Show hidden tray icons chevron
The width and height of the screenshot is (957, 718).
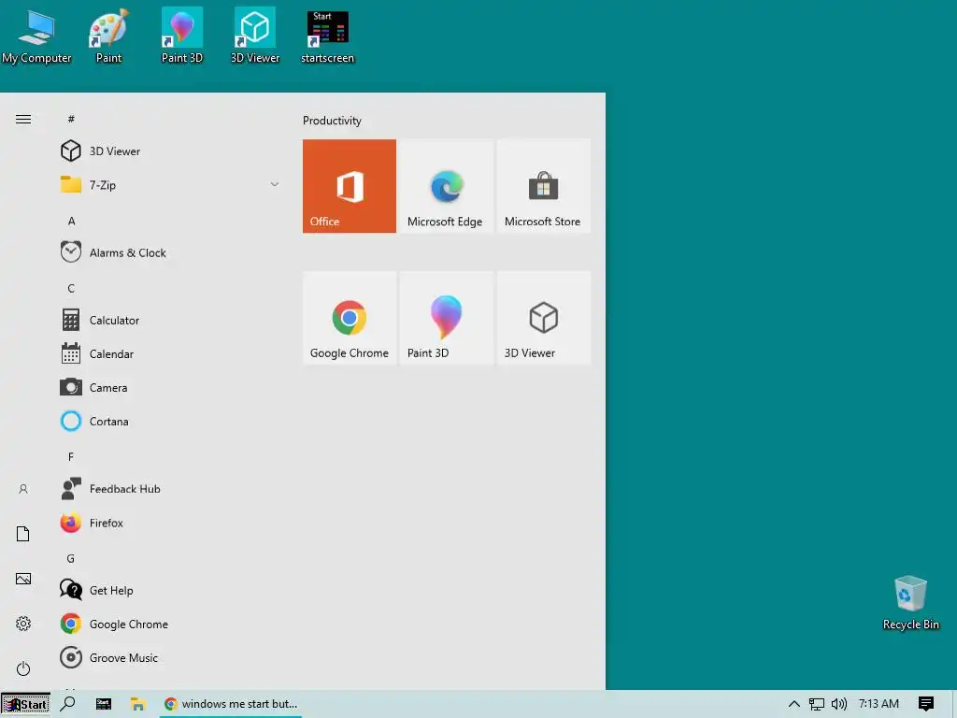tap(794, 704)
